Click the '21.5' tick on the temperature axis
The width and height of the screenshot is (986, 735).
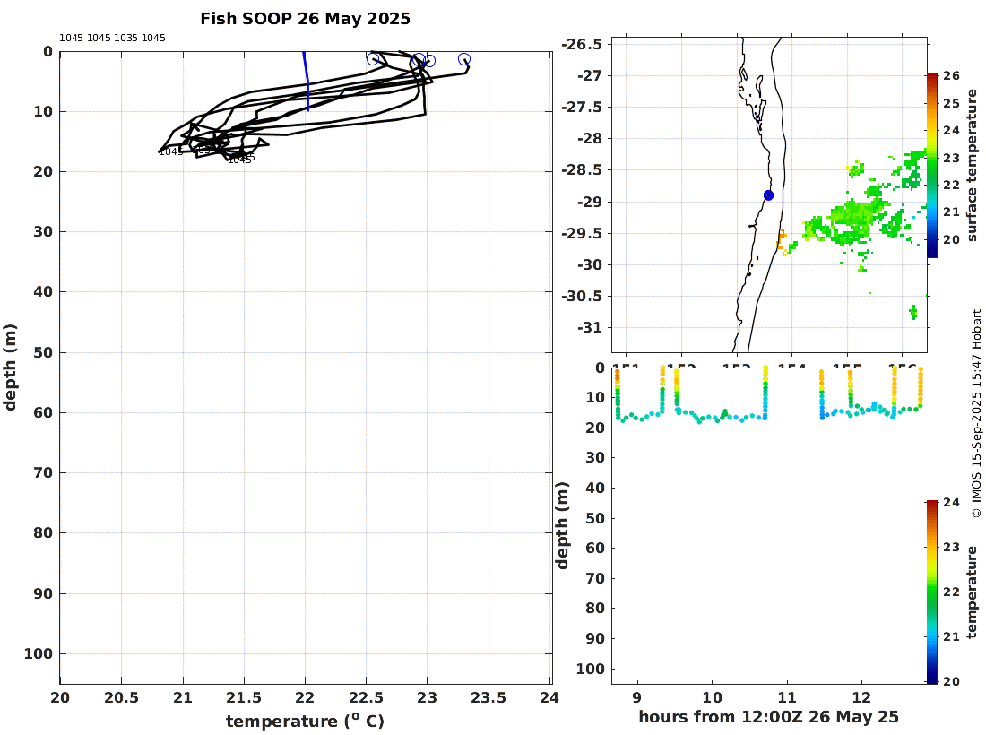click(x=244, y=697)
